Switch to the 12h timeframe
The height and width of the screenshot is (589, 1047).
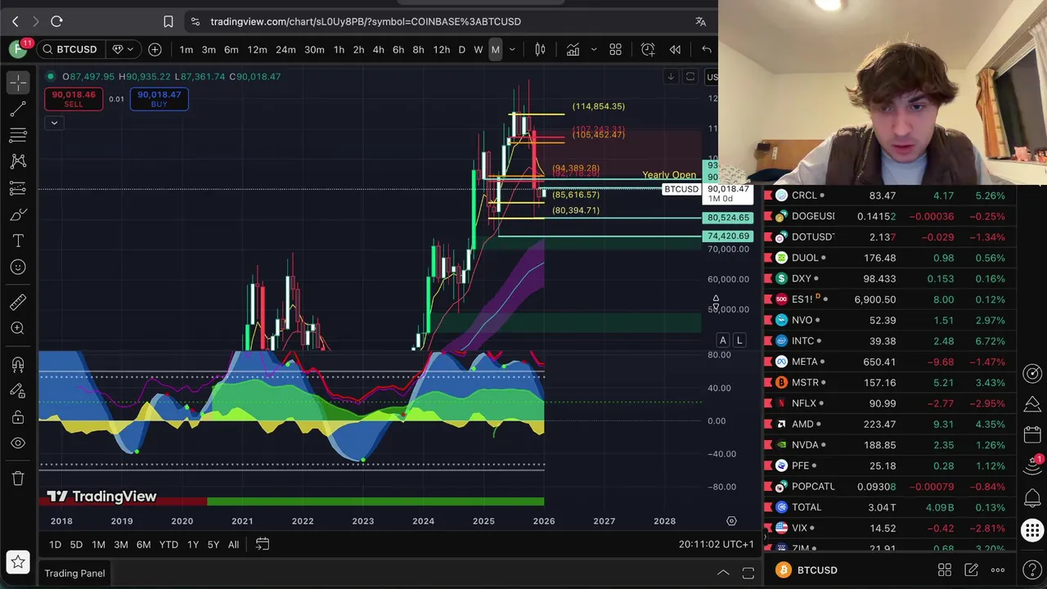click(x=442, y=50)
